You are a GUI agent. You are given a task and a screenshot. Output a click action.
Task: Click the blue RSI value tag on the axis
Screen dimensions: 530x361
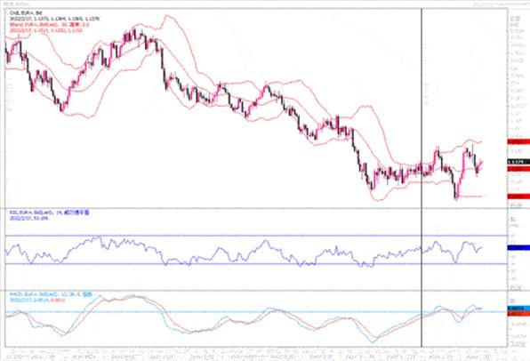click(518, 248)
